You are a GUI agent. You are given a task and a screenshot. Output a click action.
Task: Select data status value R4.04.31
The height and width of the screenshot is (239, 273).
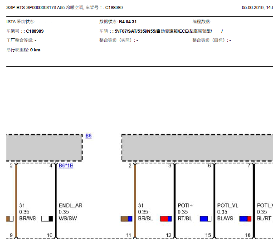127,22
